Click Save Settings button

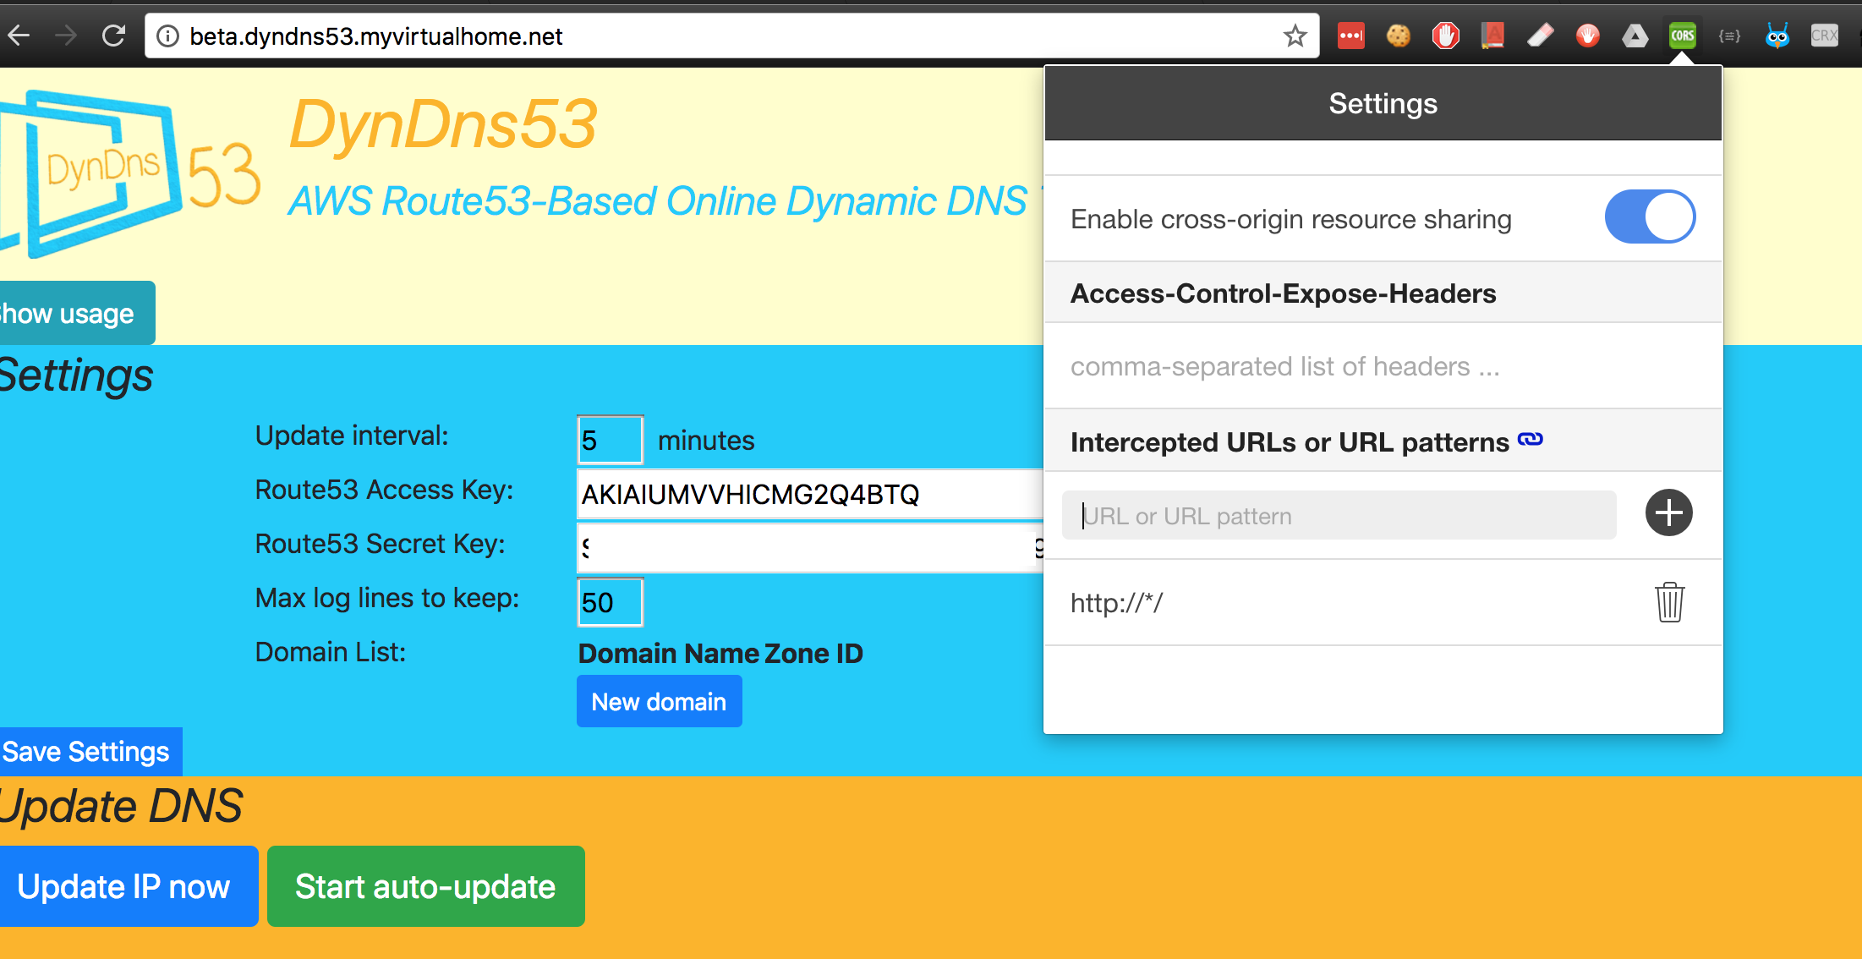86,751
